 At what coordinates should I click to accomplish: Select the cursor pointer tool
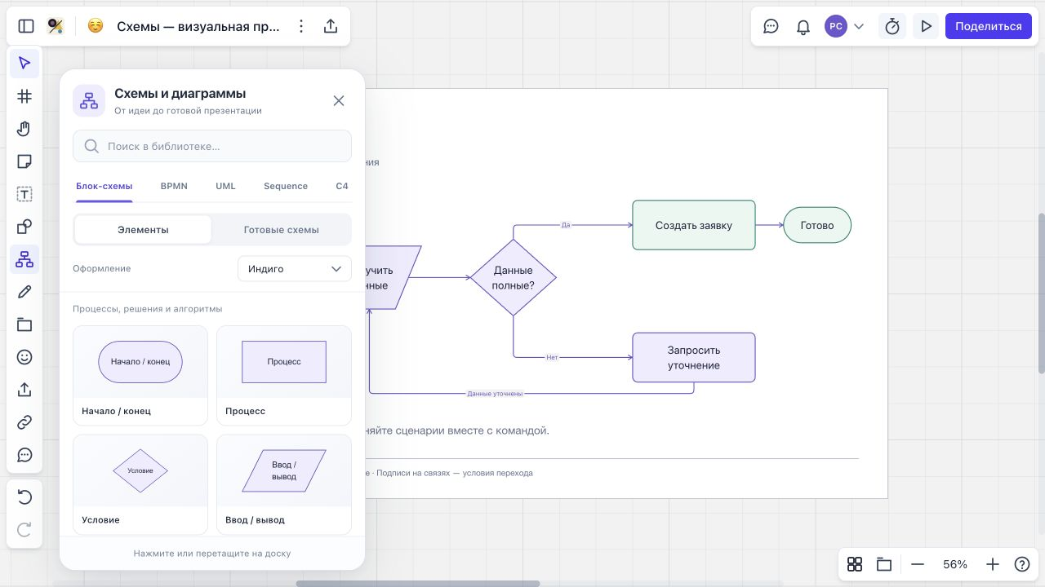[x=24, y=64]
